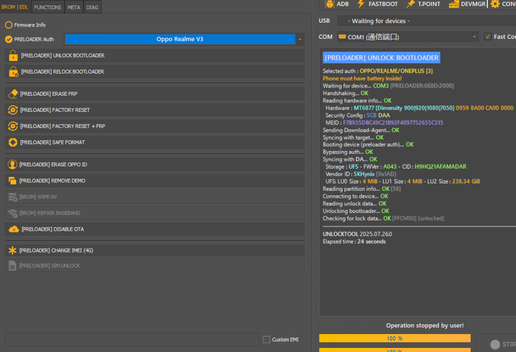Open the FASTBOOT toolbar item
Screen dimensions: 516x352
tap(378, 4)
